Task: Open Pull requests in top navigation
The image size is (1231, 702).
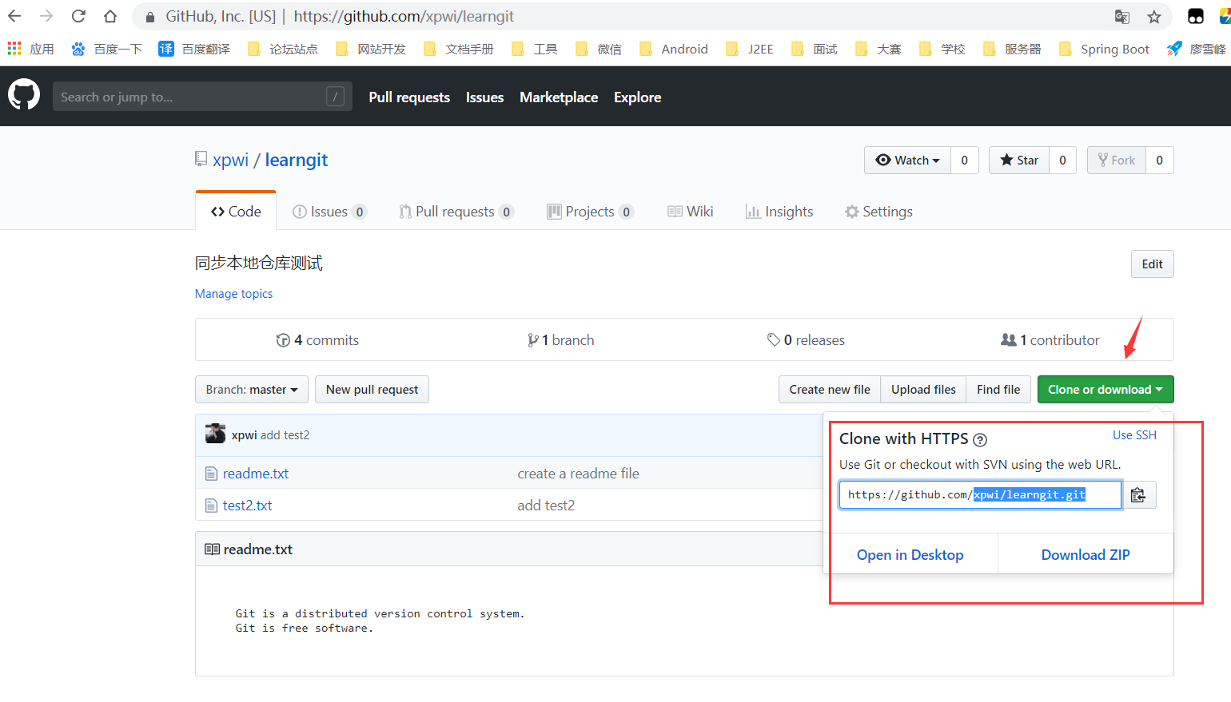Action: pyautogui.click(x=409, y=97)
